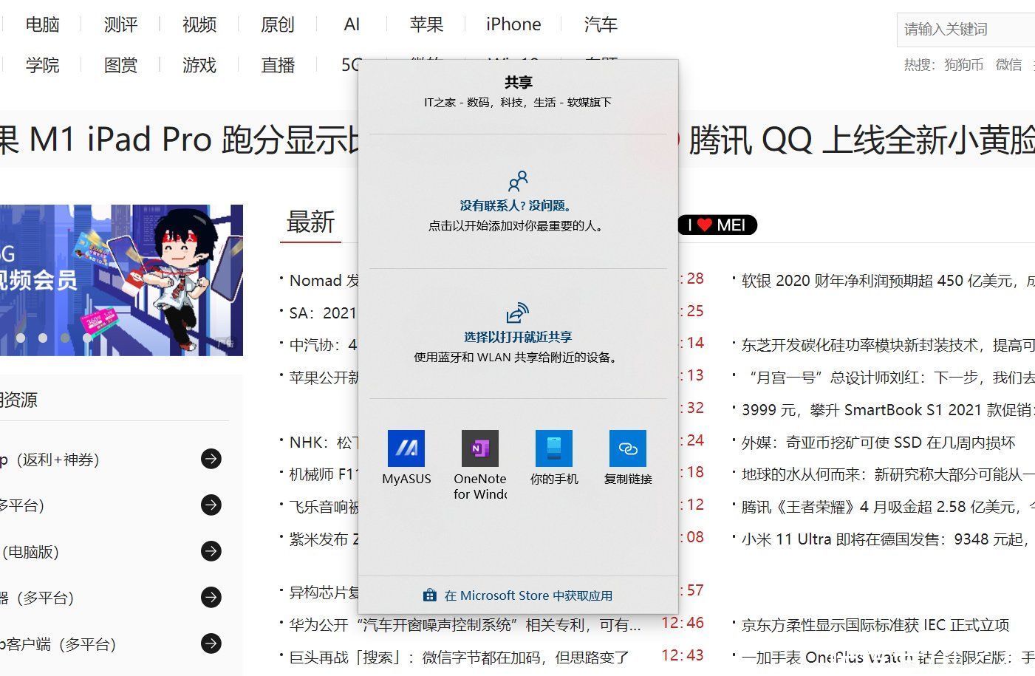Open 学院 navigation item

coord(42,65)
